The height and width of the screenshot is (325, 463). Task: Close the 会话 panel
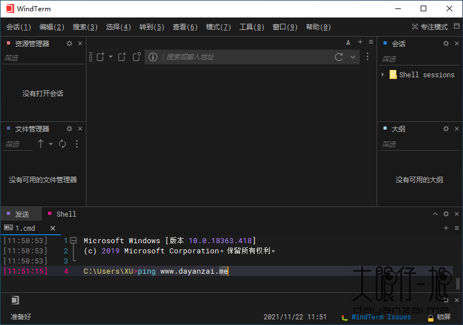coord(457,43)
